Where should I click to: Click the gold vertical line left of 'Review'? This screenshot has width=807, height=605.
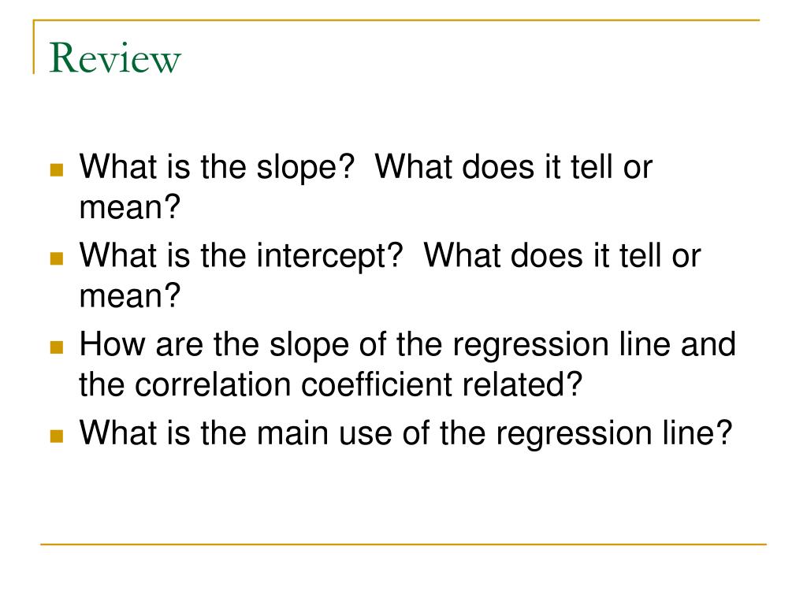(34, 46)
